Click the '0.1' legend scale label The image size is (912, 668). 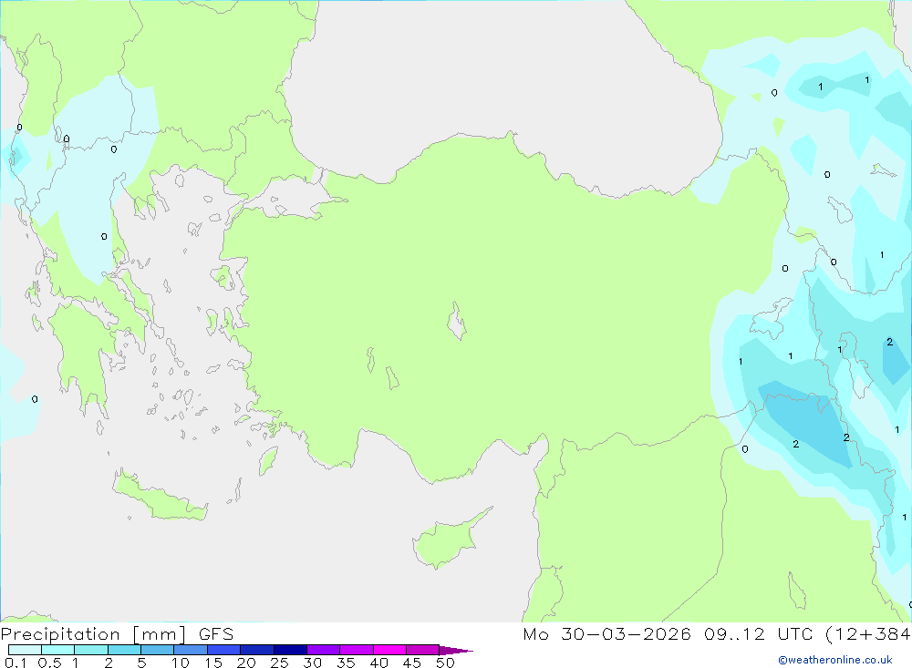(16, 663)
